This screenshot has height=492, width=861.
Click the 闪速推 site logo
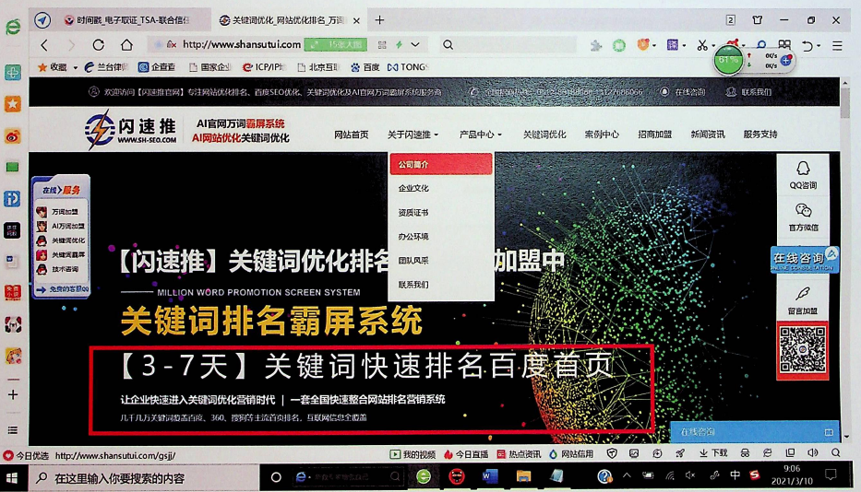coord(131,130)
